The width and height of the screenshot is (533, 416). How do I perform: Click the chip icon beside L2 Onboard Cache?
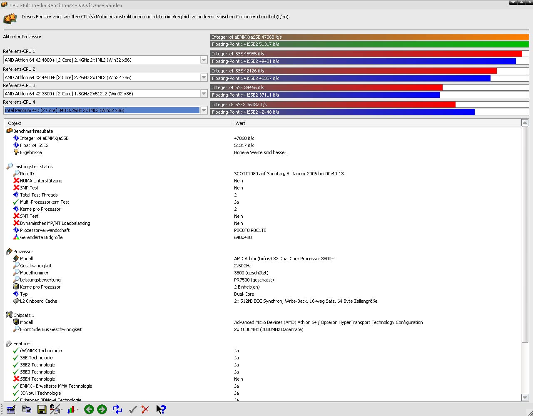point(16,301)
